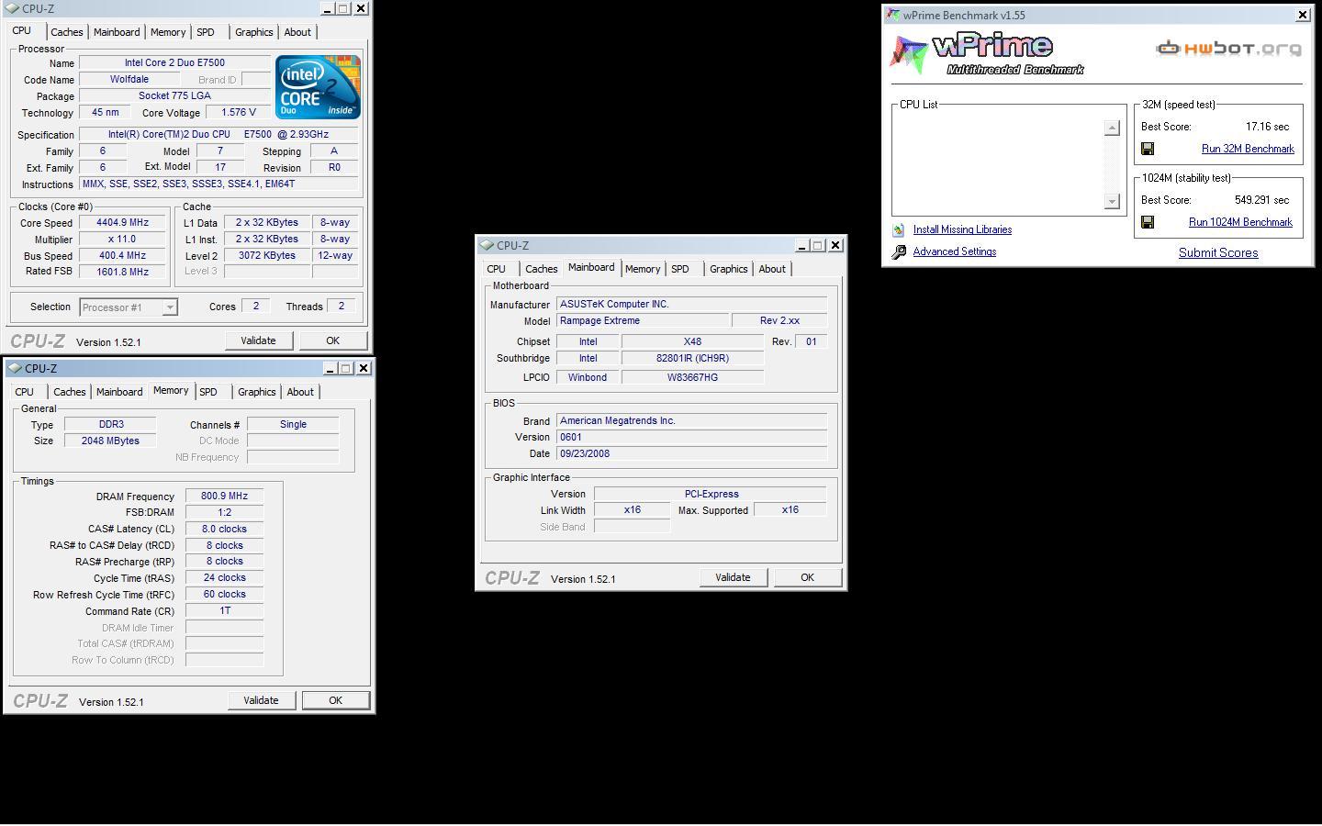Open Graphics tab in Memory CPU-Z window

tap(257, 392)
